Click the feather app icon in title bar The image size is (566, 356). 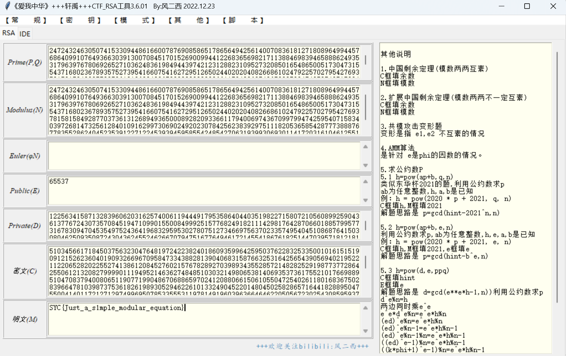[7, 6]
